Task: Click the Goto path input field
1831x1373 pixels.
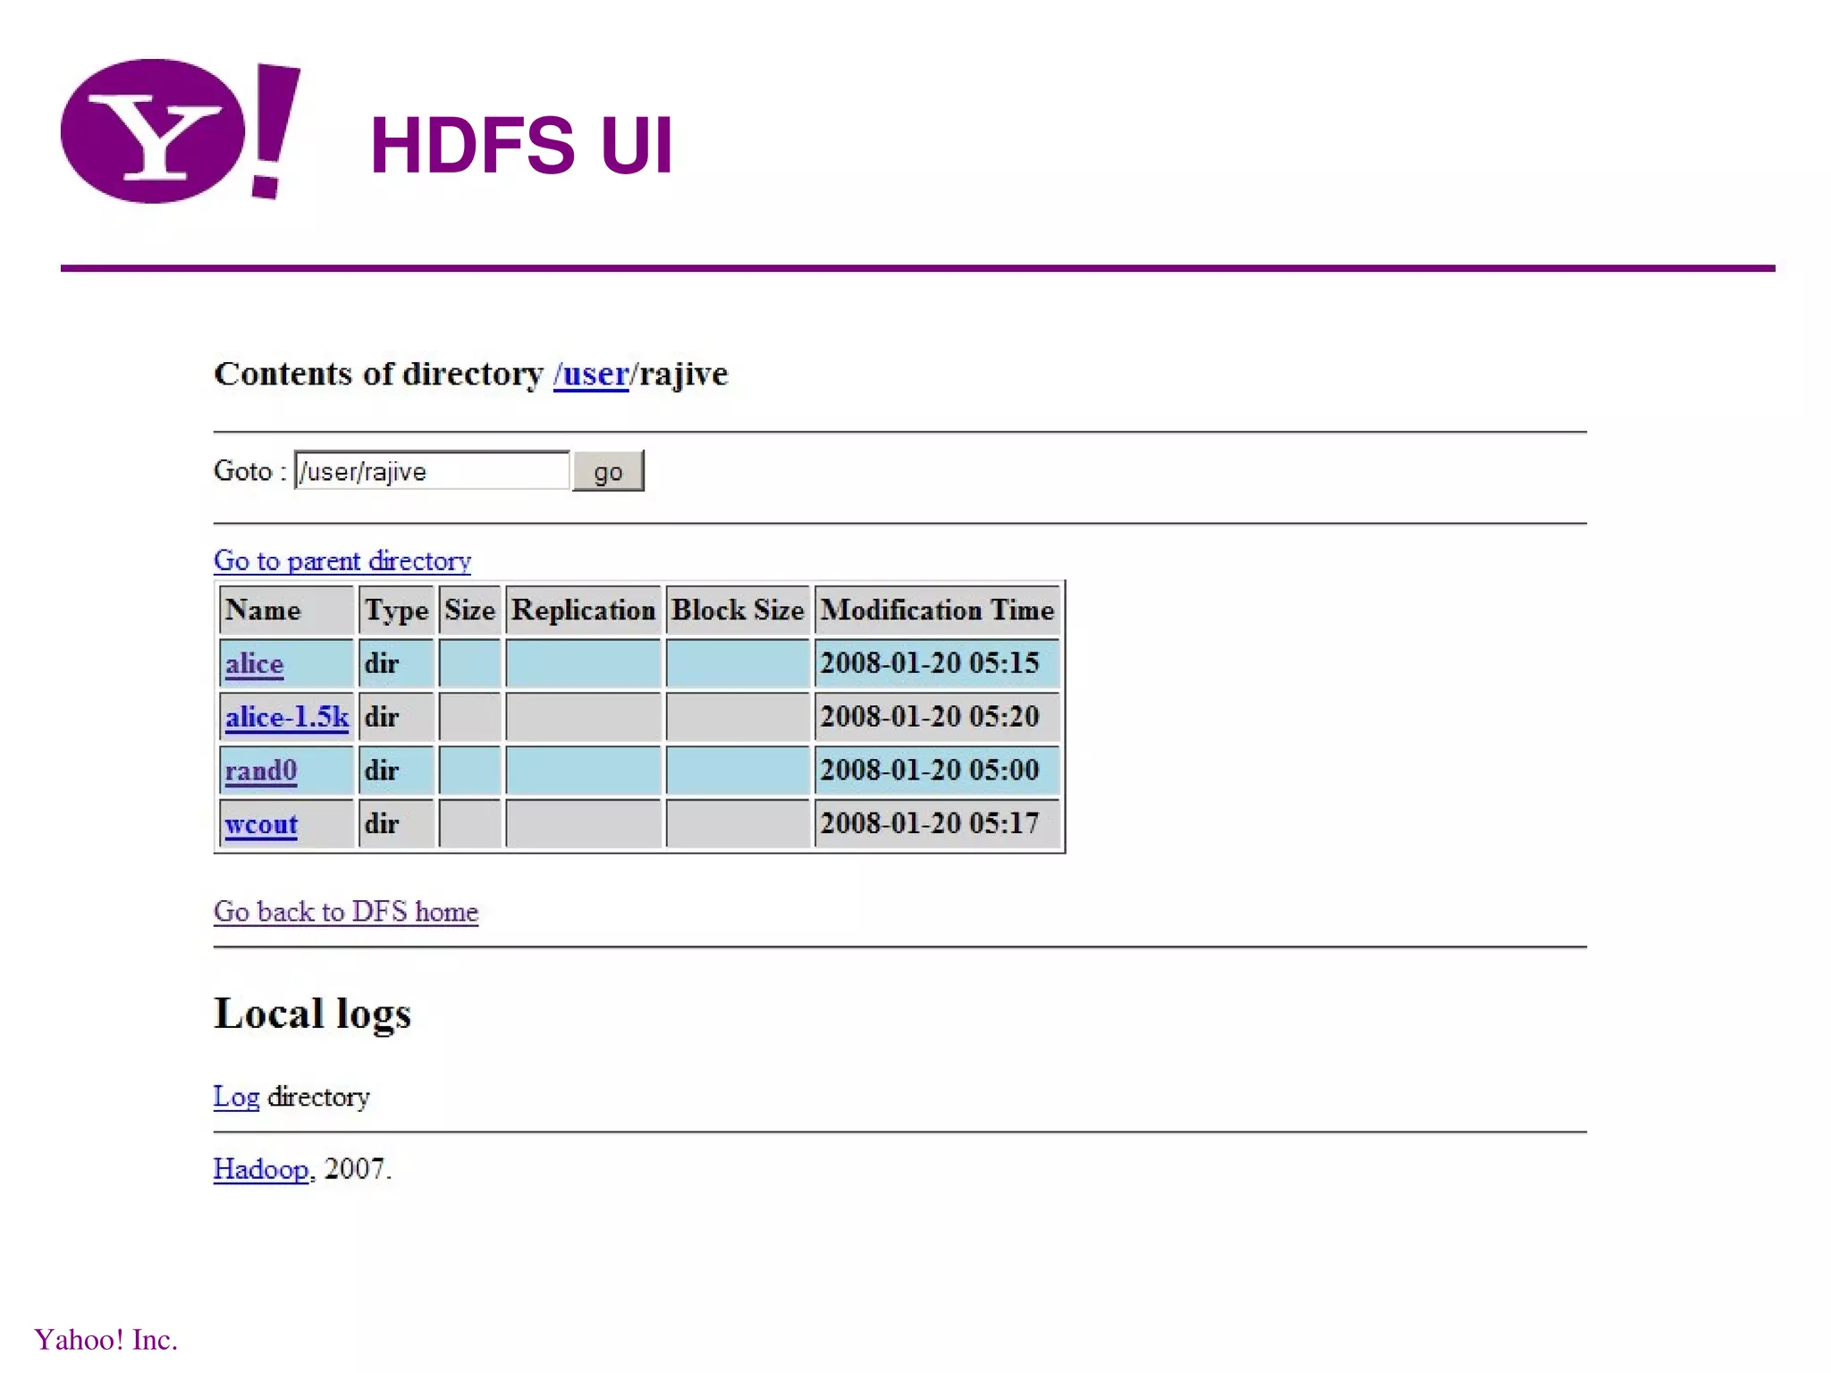Action: [x=431, y=471]
